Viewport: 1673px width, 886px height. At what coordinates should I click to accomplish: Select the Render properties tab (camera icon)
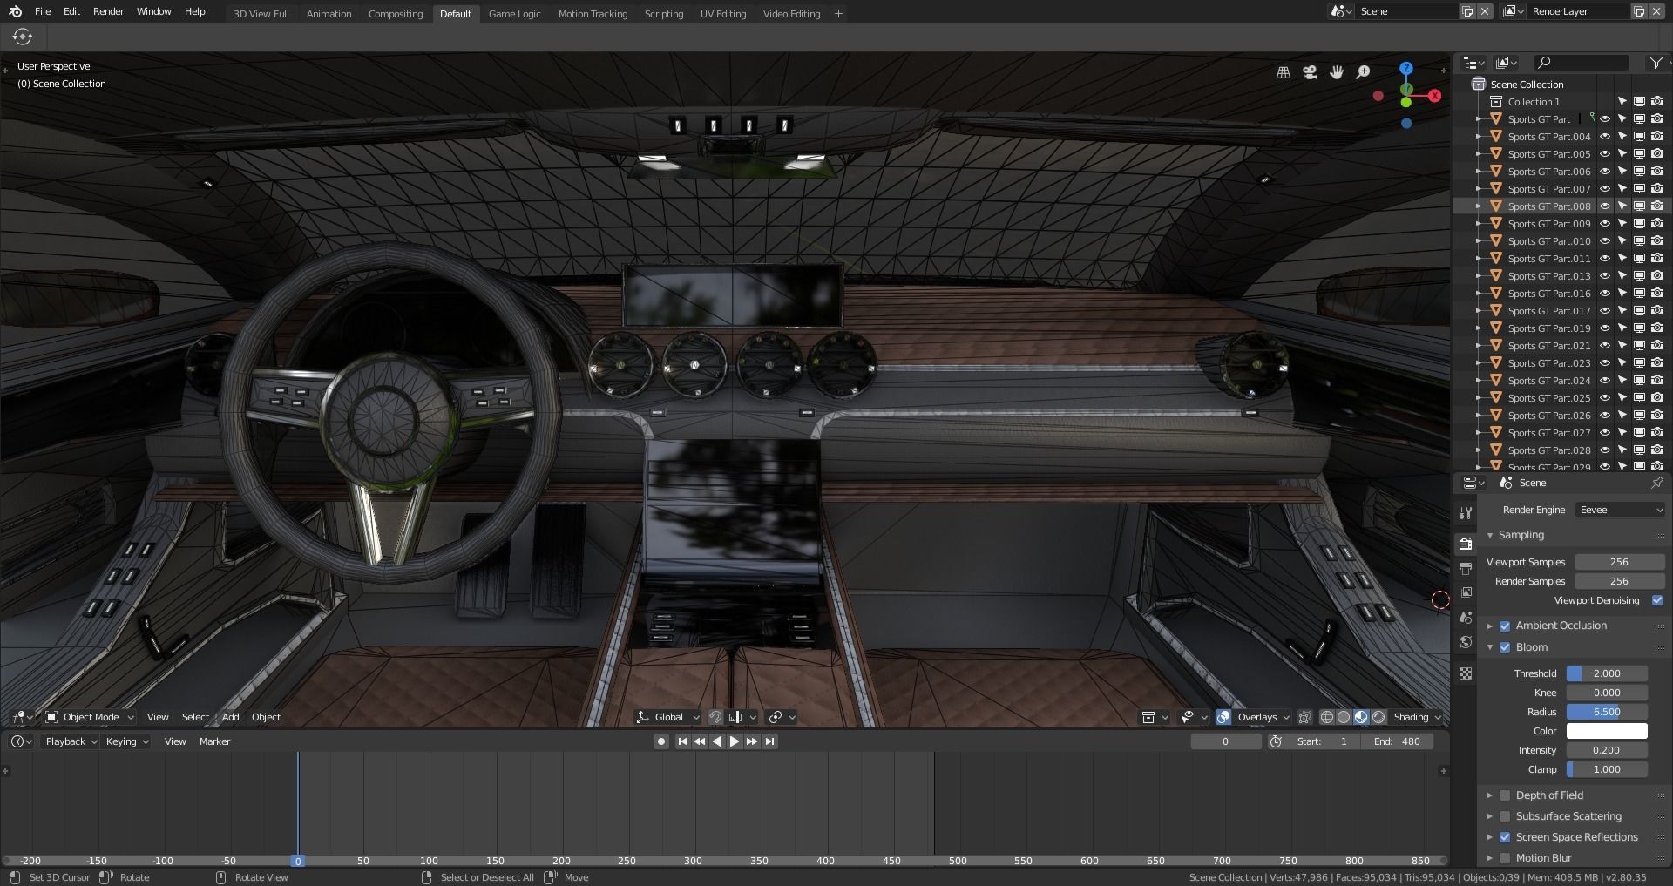[1466, 544]
